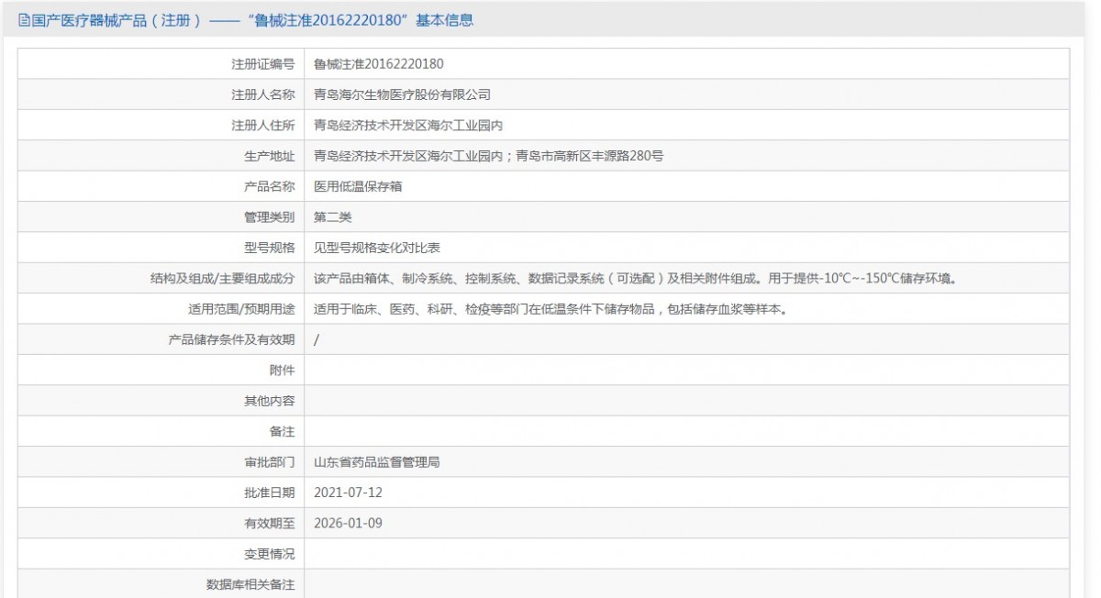Click the 注册证编号 label cell

(x=161, y=63)
